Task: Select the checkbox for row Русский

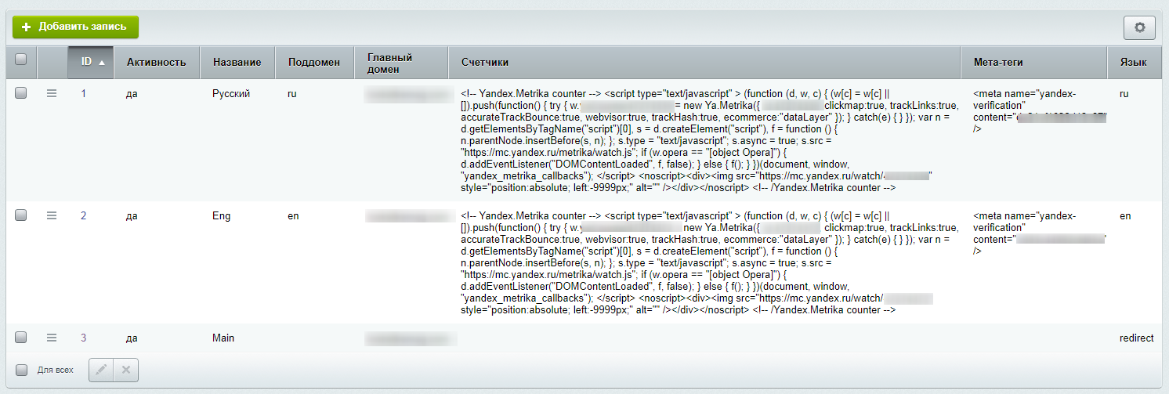Action: (21, 93)
